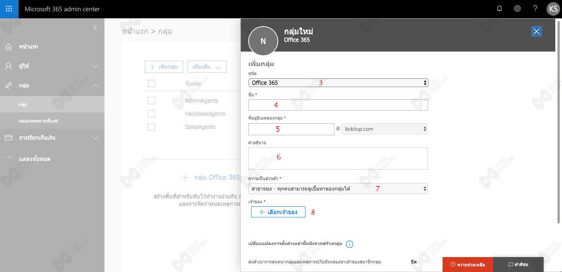Viewport: 562px width, 272px height.
Task: Click the info icon beside settings note
Action: pyautogui.click(x=349, y=244)
